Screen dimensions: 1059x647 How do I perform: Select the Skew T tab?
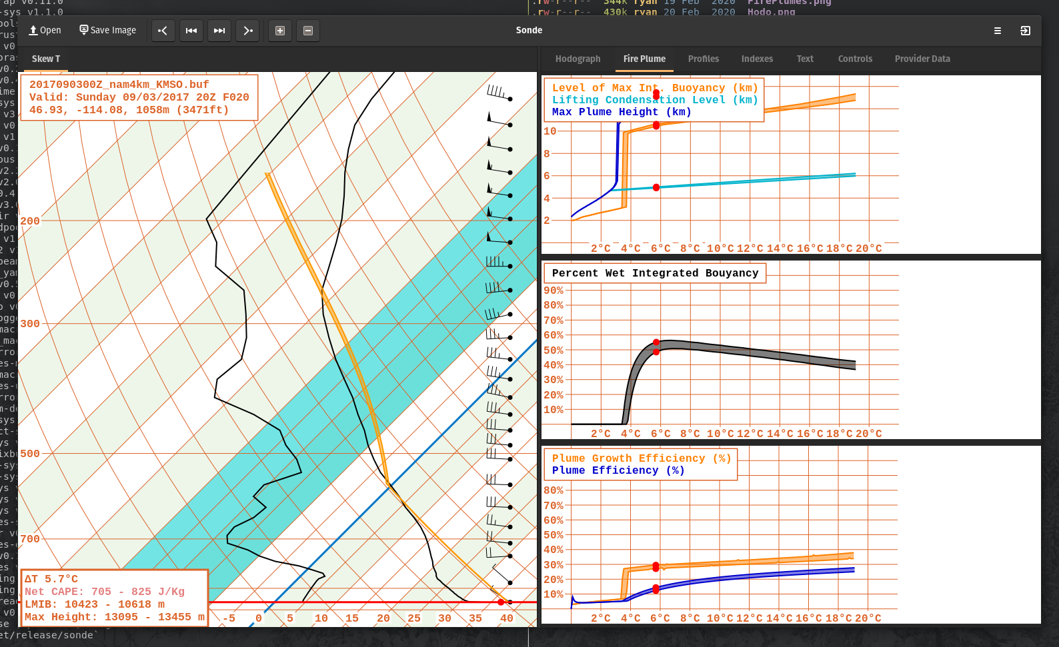tap(46, 59)
